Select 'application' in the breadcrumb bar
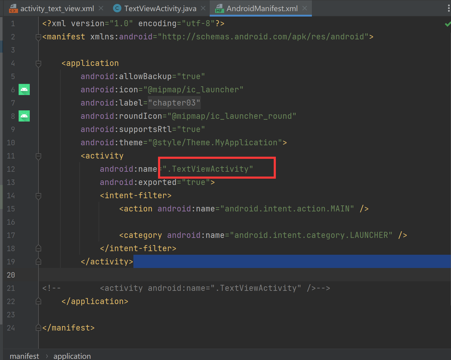 coord(72,356)
